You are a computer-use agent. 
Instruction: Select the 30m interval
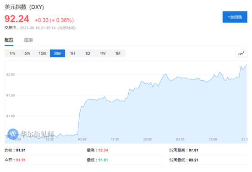pos(57,53)
